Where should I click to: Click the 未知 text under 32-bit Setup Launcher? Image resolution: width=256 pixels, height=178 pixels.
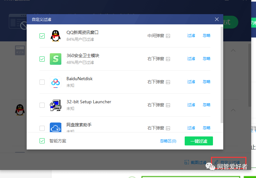[70, 109]
